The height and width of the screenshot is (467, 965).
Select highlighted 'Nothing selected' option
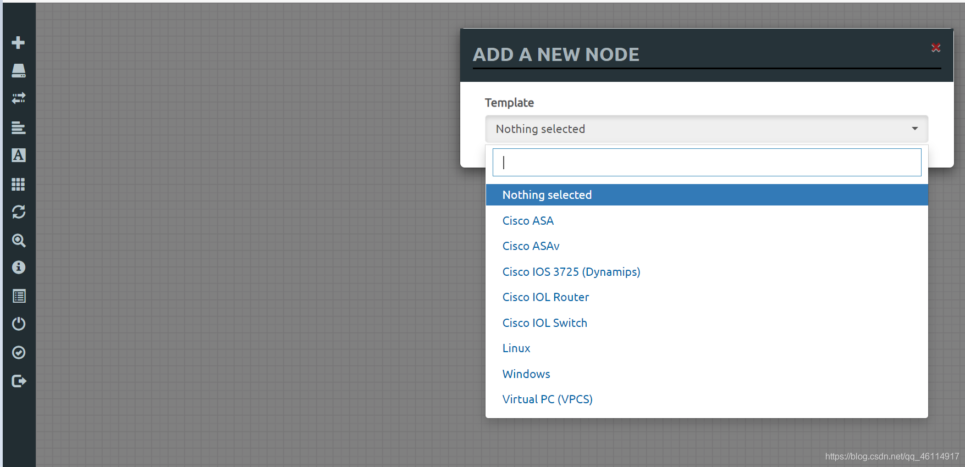pos(707,195)
